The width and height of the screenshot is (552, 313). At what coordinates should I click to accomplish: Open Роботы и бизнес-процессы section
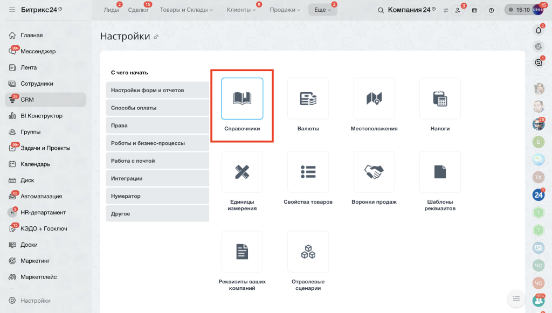coord(157,143)
